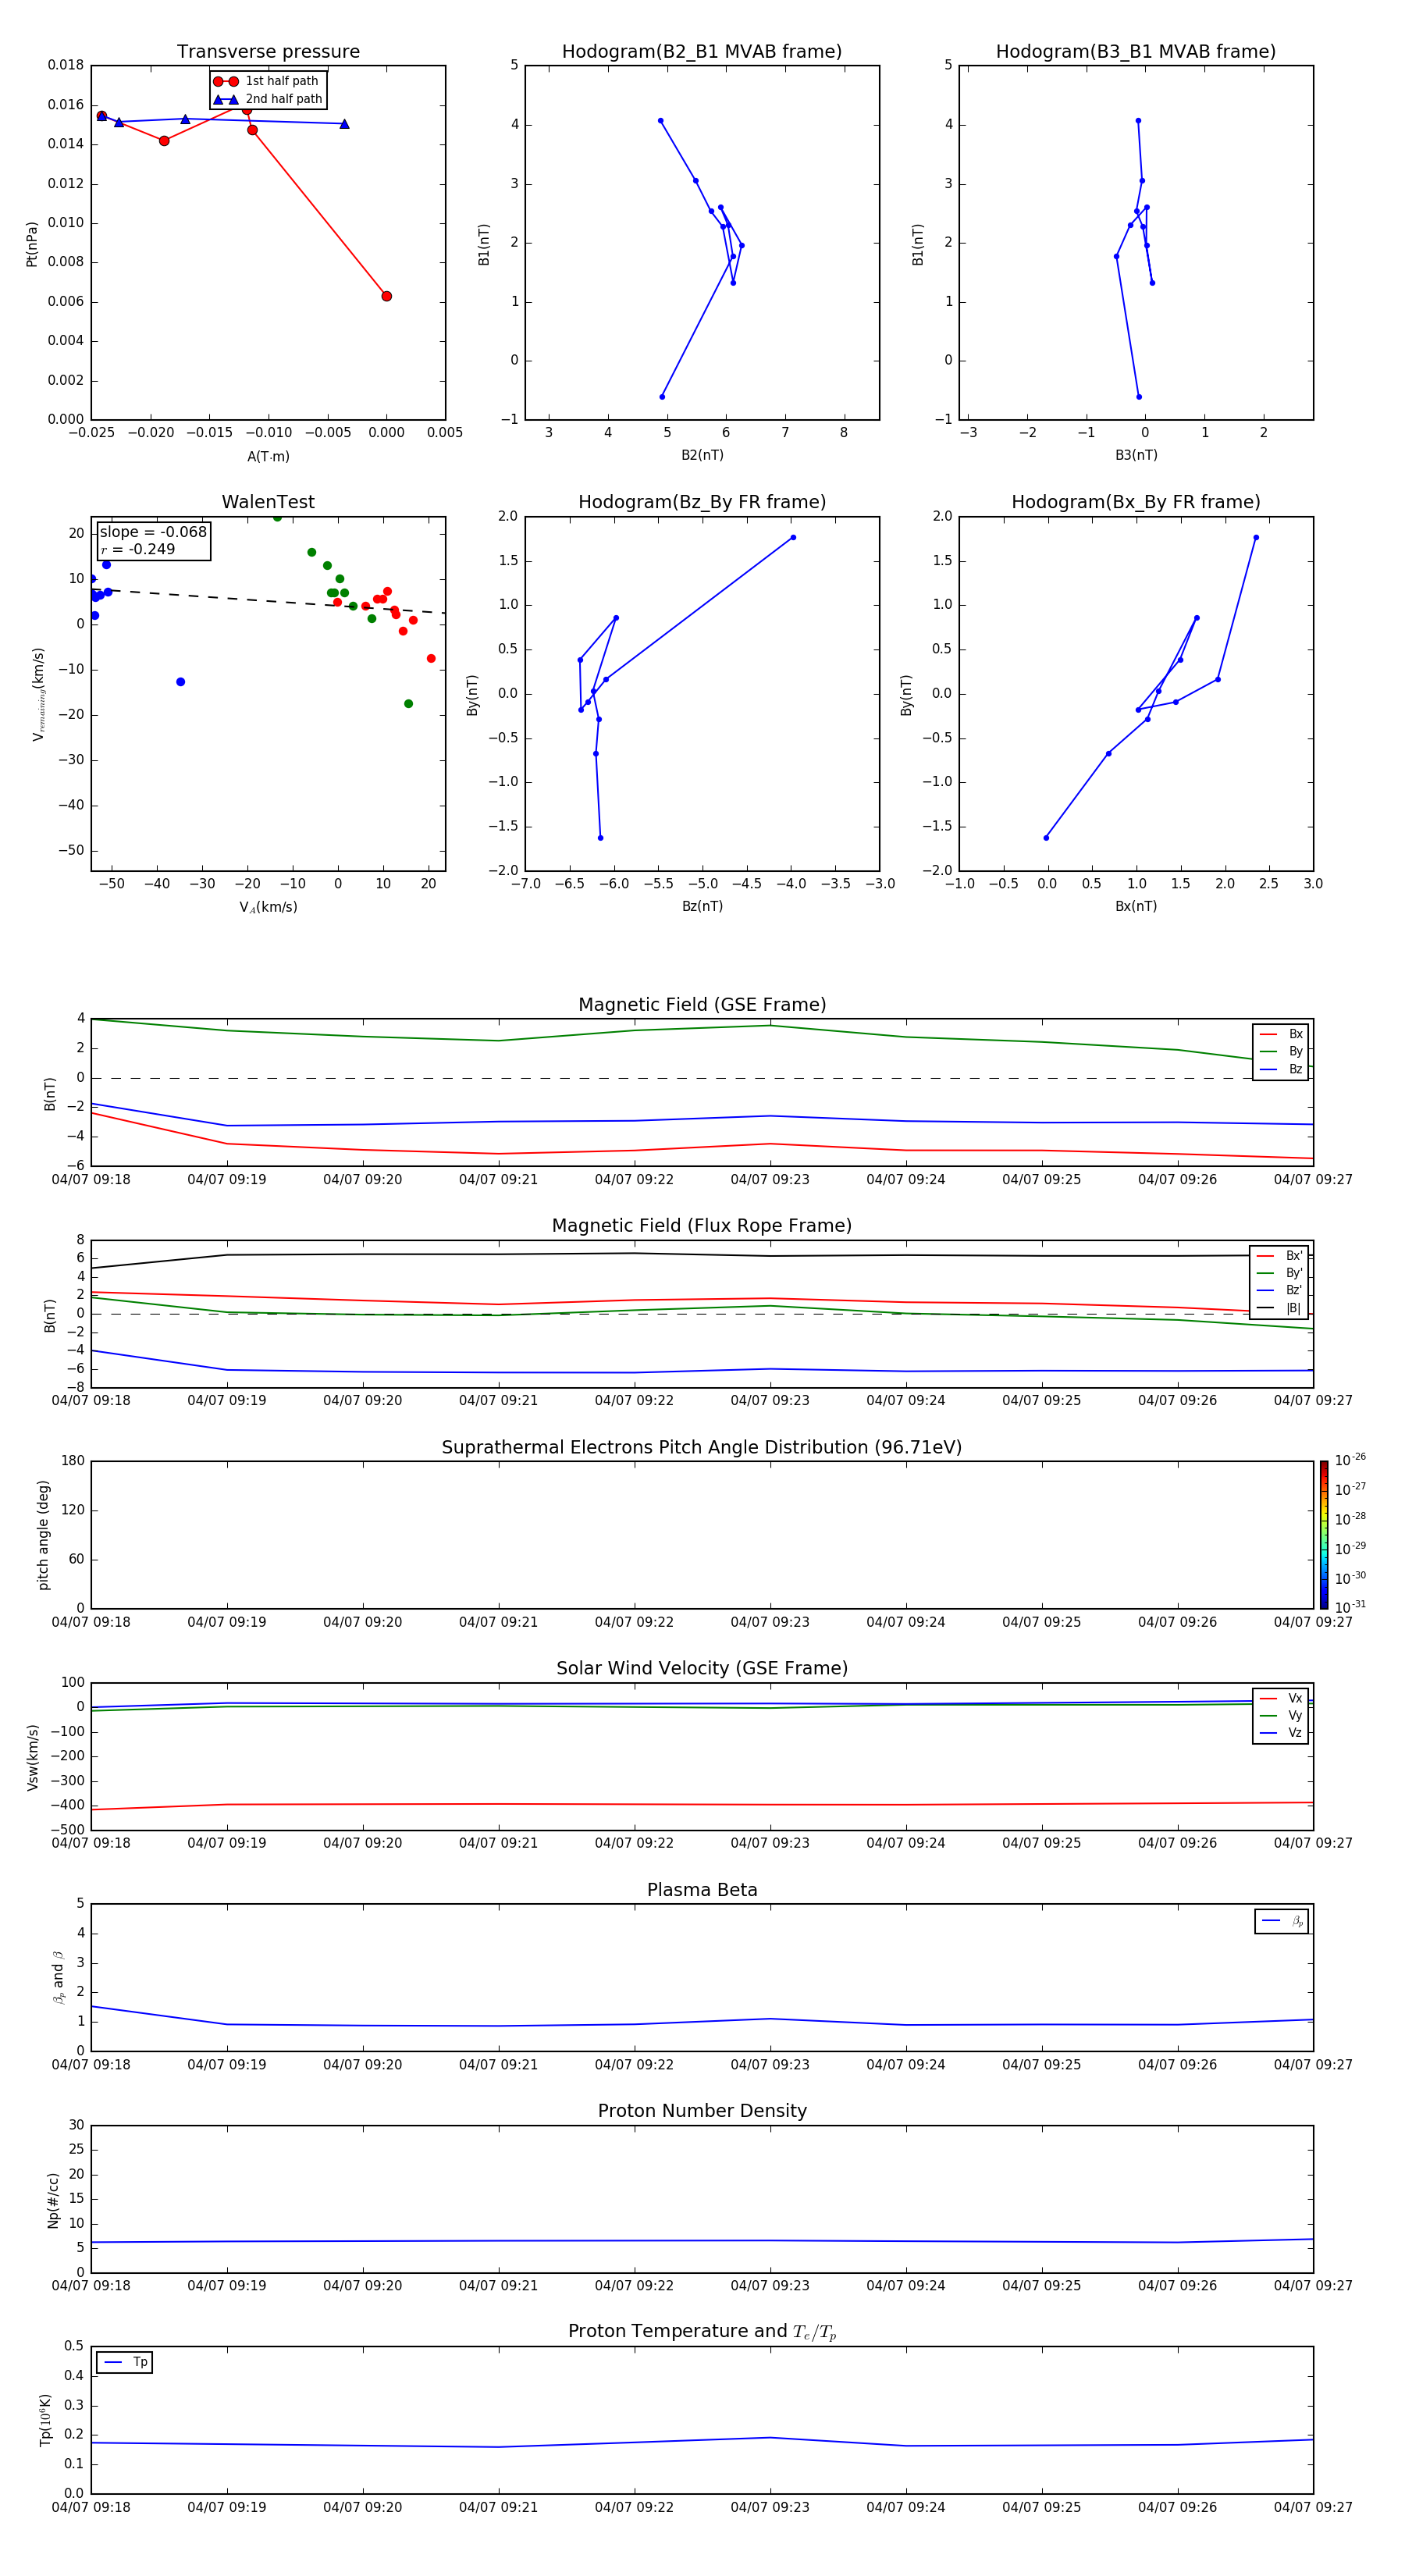Click the lowest green dot in WalenTest
The width and height of the screenshot is (1405, 2576).
pyautogui.click(x=408, y=704)
